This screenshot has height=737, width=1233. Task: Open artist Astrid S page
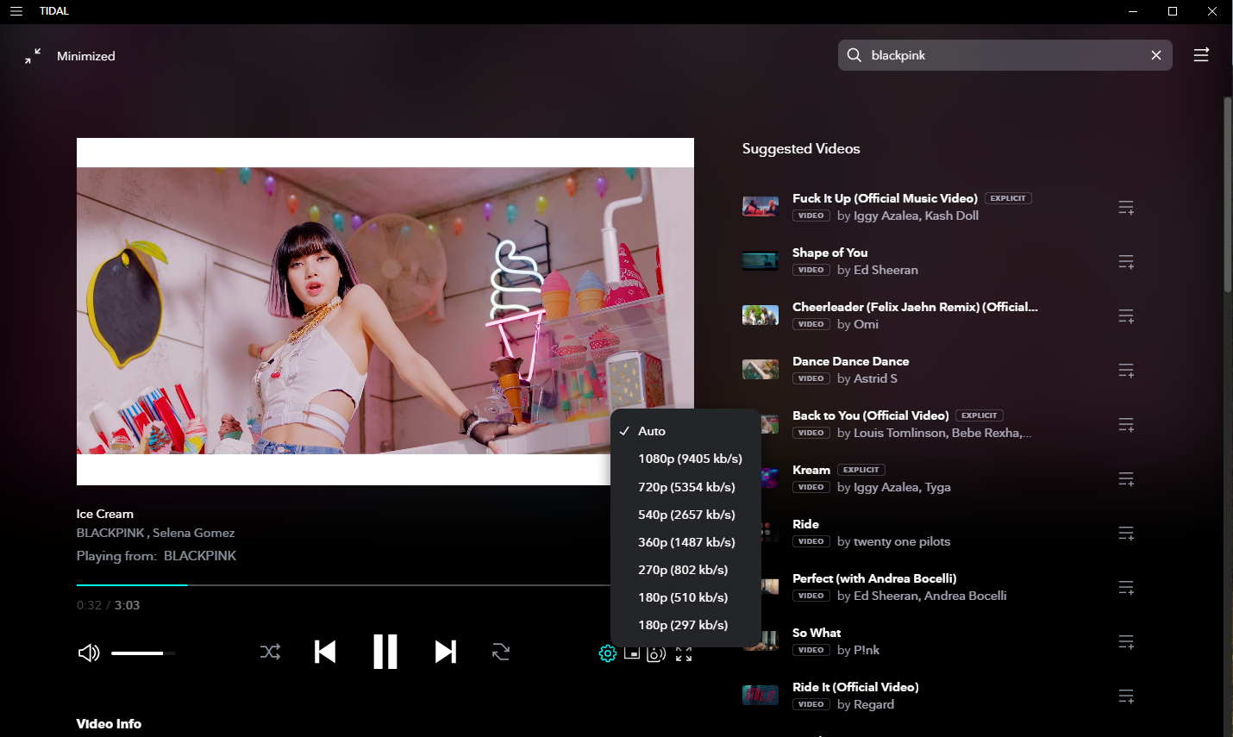point(876,378)
